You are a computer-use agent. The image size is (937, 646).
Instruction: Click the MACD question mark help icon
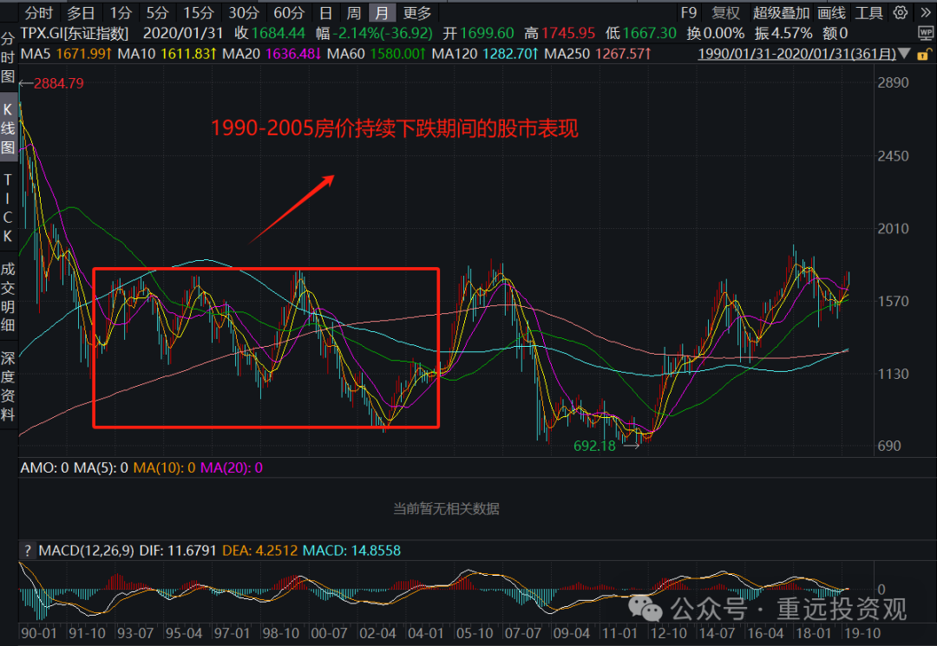27,551
